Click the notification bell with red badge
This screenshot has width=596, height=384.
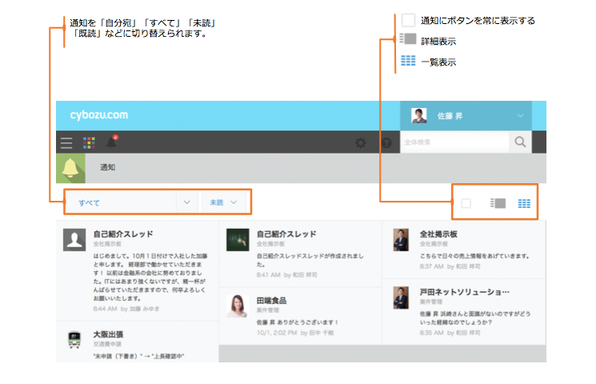[x=112, y=142]
